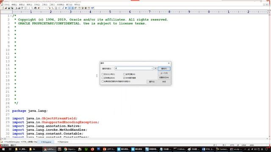Screen dimensions: 271x152
Task: Click the 设置标记(M) Set Marker button
Action: tap(164, 78)
